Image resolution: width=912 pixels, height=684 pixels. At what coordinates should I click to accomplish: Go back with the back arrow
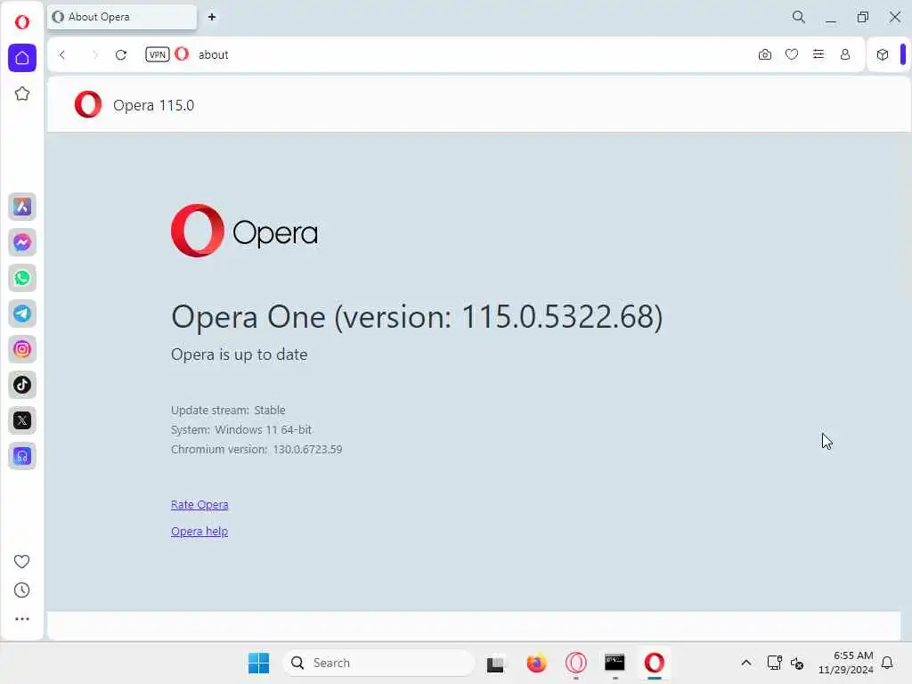tap(62, 54)
